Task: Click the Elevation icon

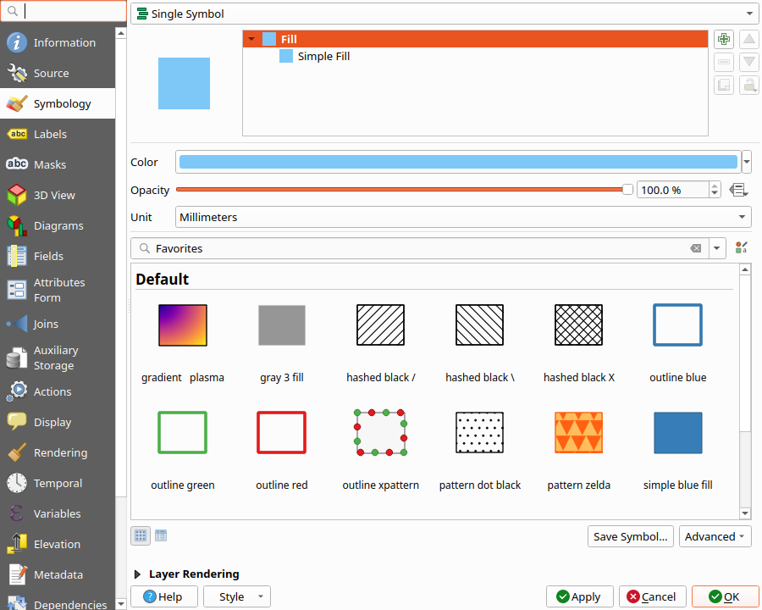Action: coord(17,544)
